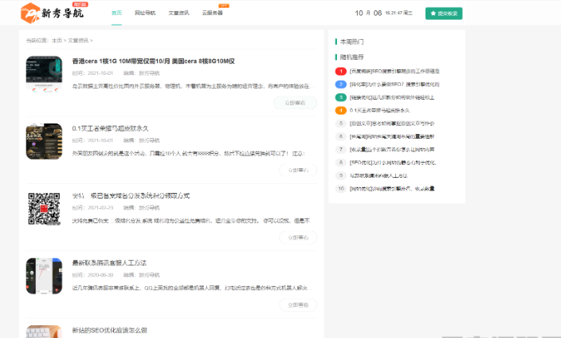Screen dimensions: 561x338
Task: Open the 网址导航 menu item
Action: click(x=145, y=13)
